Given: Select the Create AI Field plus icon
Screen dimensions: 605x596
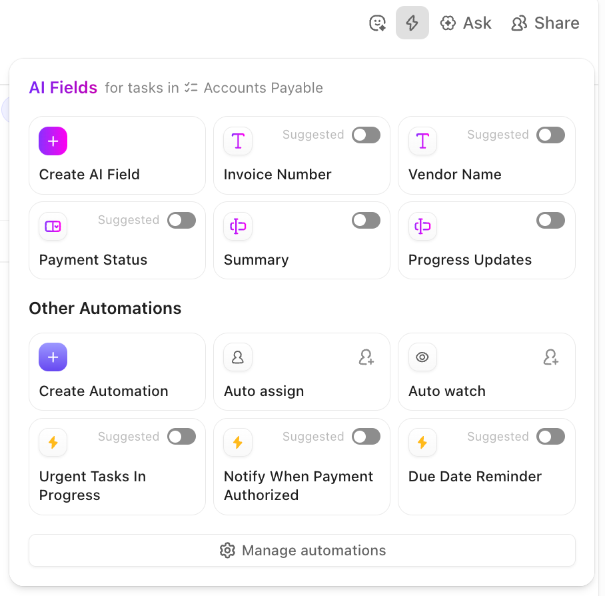Looking at the screenshot, I should [53, 141].
